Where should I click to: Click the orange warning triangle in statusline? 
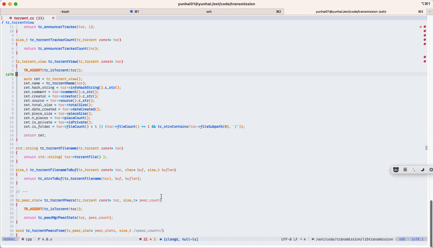pos(151,239)
